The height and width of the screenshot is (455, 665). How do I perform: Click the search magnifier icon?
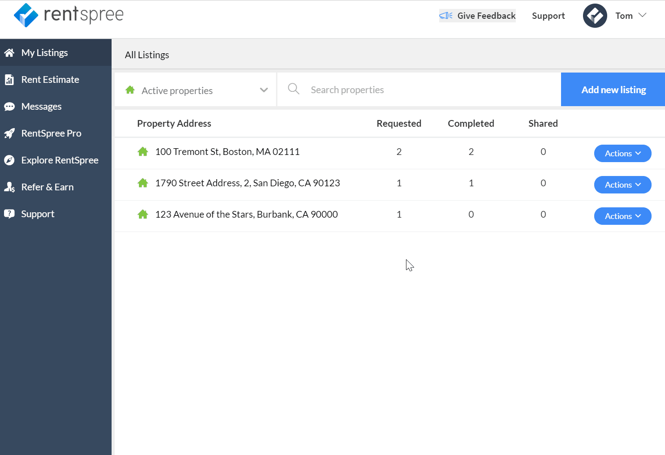pyautogui.click(x=294, y=89)
